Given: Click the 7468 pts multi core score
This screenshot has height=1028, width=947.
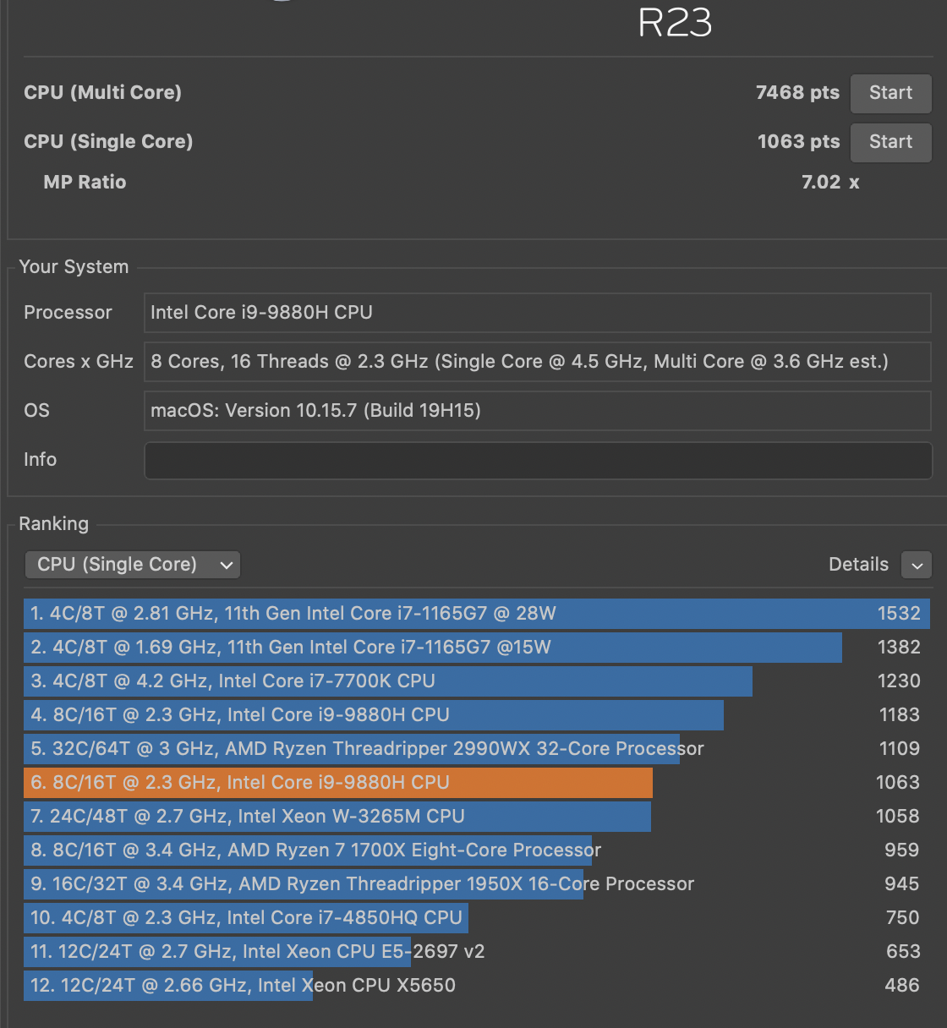Looking at the screenshot, I should click(x=797, y=93).
